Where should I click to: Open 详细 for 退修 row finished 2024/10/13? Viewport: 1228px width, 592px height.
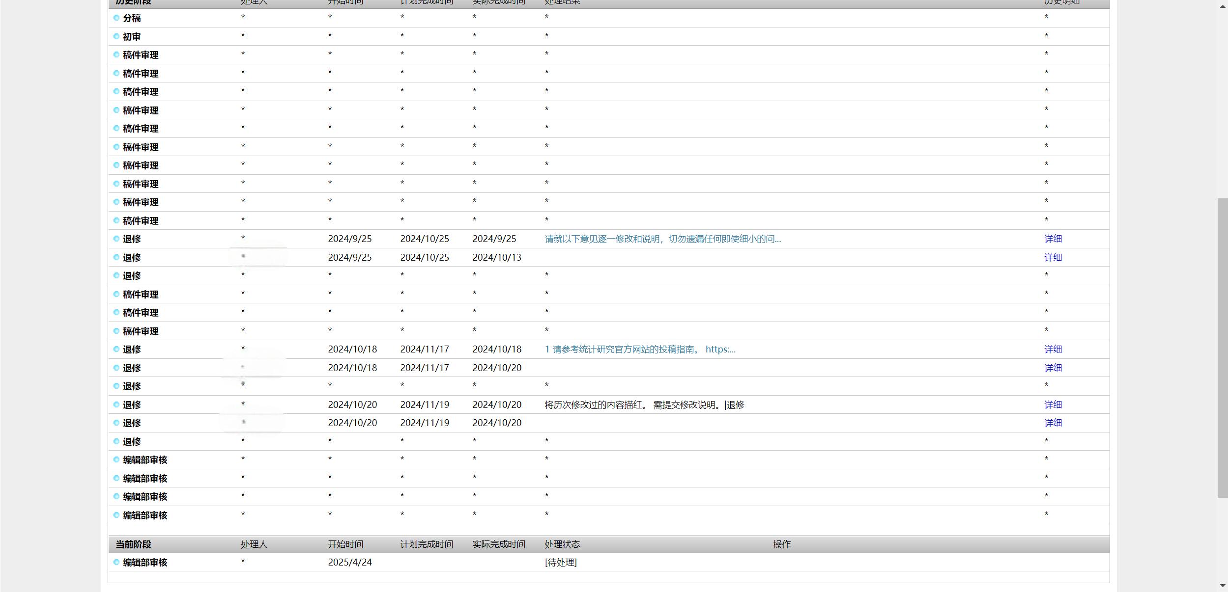tap(1053, 257)
